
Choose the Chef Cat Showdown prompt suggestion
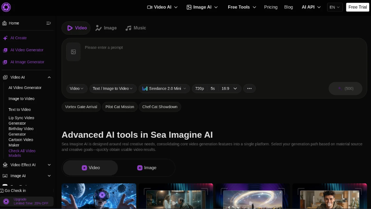point(160,107)
